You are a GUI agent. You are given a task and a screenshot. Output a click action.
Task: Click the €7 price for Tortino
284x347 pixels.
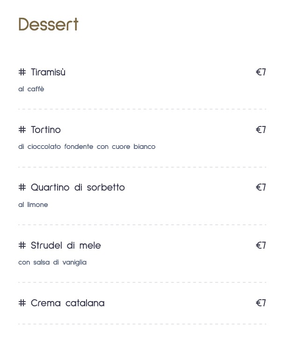pos(261,130)
